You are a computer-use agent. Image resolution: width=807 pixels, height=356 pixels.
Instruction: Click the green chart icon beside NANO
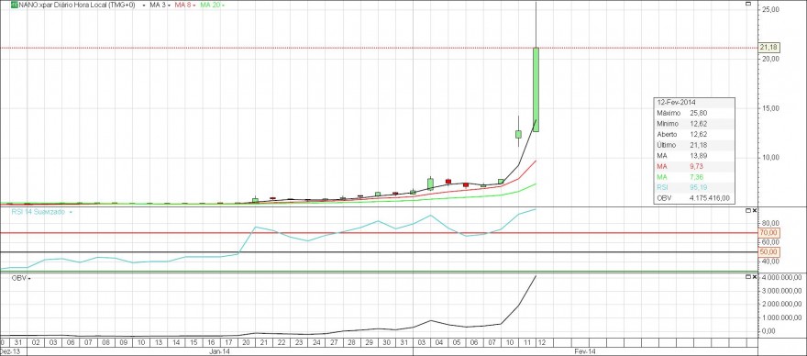click(x=14, y=5)
